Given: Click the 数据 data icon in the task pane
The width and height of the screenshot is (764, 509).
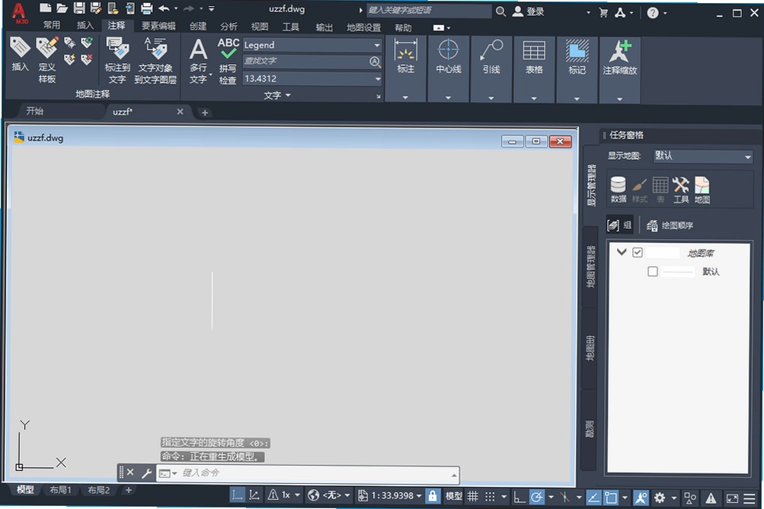Looking at the screenshot, I should click(x=619, y=189).
